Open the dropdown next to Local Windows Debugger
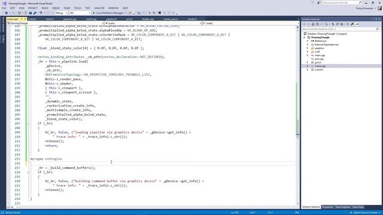The image size is (383, 215). point(125,13)
